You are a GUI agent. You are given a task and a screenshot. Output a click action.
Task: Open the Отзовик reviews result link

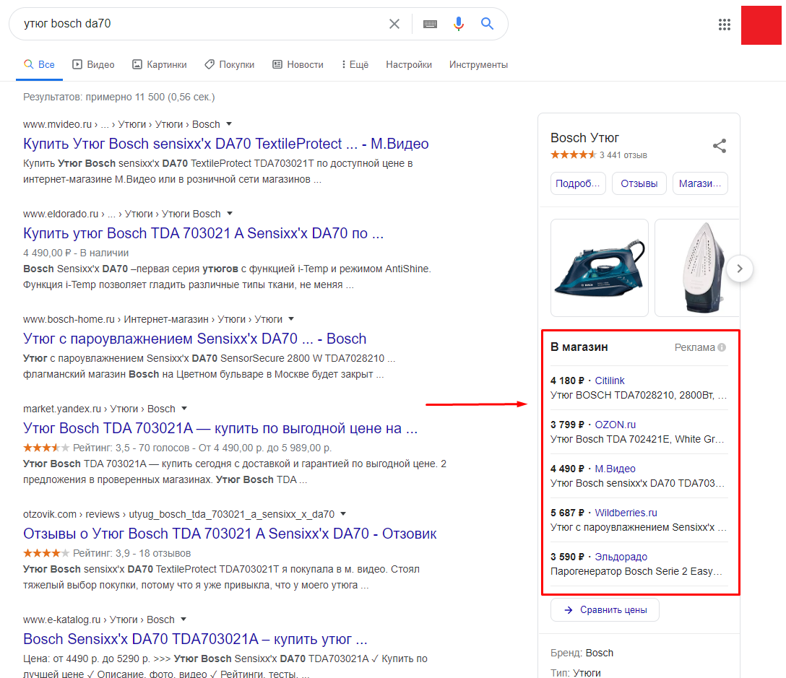230,534
